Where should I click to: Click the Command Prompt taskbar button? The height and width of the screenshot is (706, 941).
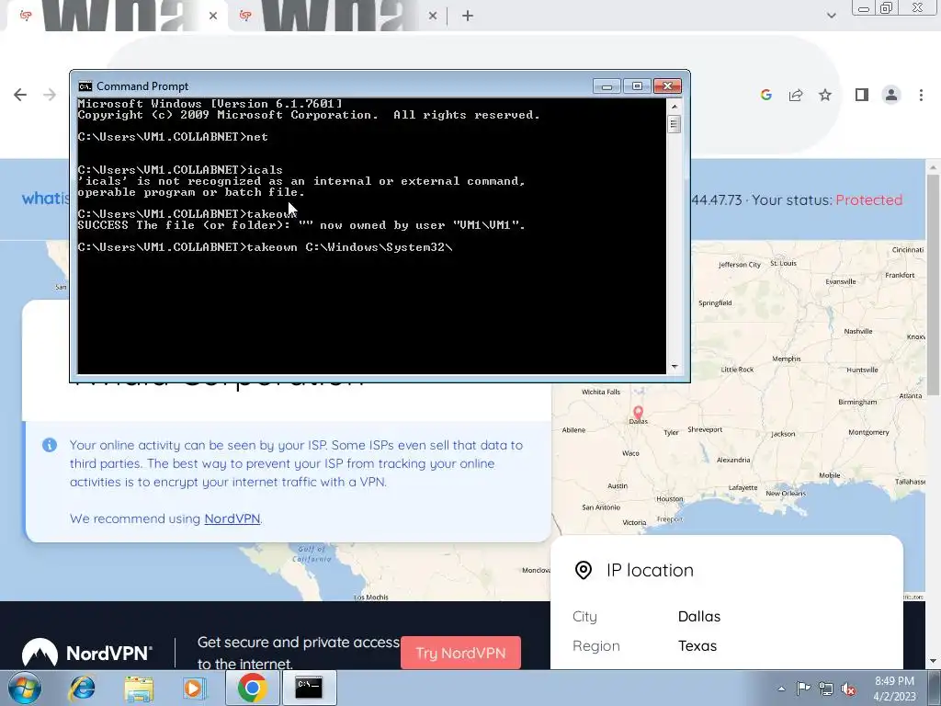click(x=310, y=688)
